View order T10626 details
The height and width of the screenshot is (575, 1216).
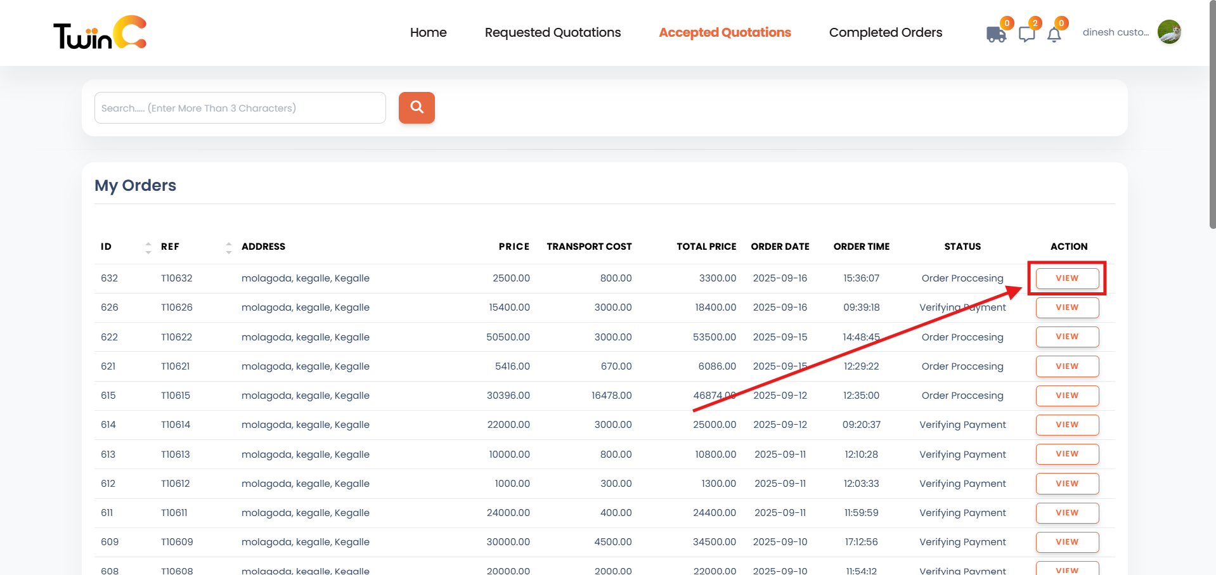[1067, 307]
